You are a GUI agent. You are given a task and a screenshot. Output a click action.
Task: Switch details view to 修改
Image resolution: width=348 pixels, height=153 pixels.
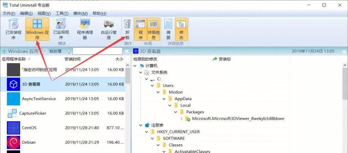coord(181,29)
